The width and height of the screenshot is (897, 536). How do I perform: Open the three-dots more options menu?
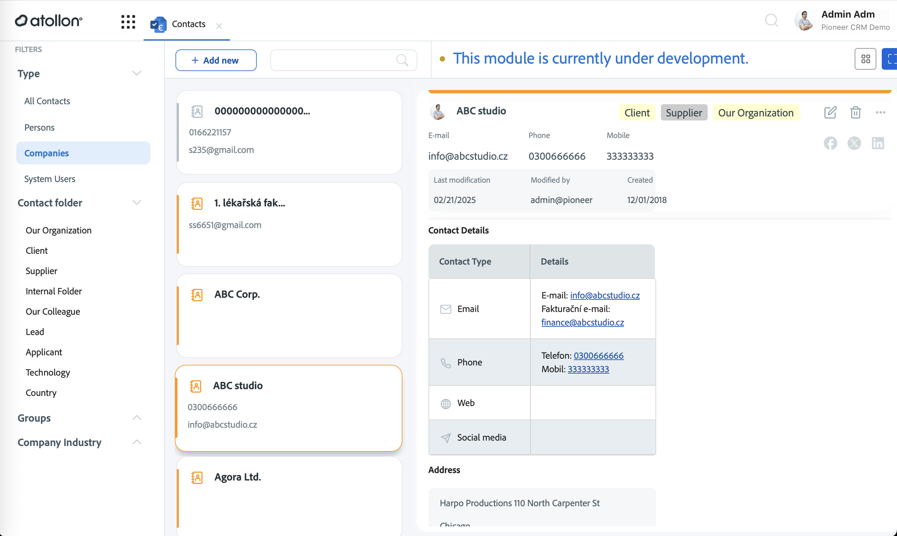click(880, 112)
